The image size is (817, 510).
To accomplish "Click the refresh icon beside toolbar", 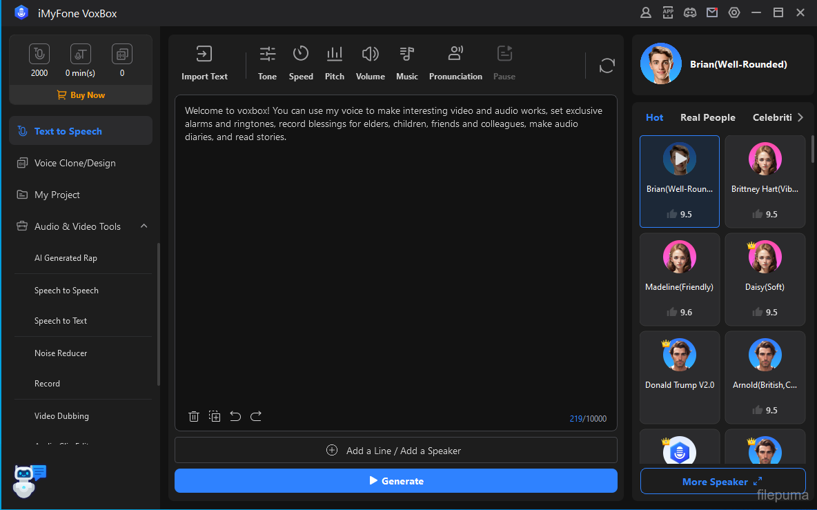I will (607, 66).
